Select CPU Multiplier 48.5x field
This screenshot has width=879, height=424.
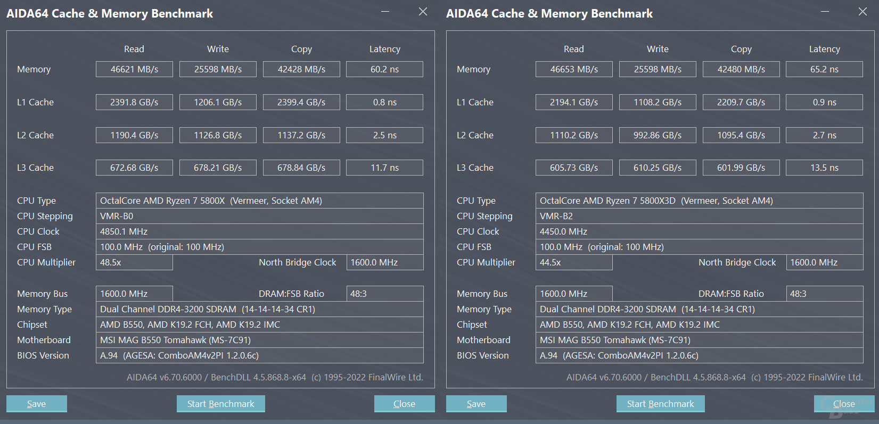click(134, 262)
